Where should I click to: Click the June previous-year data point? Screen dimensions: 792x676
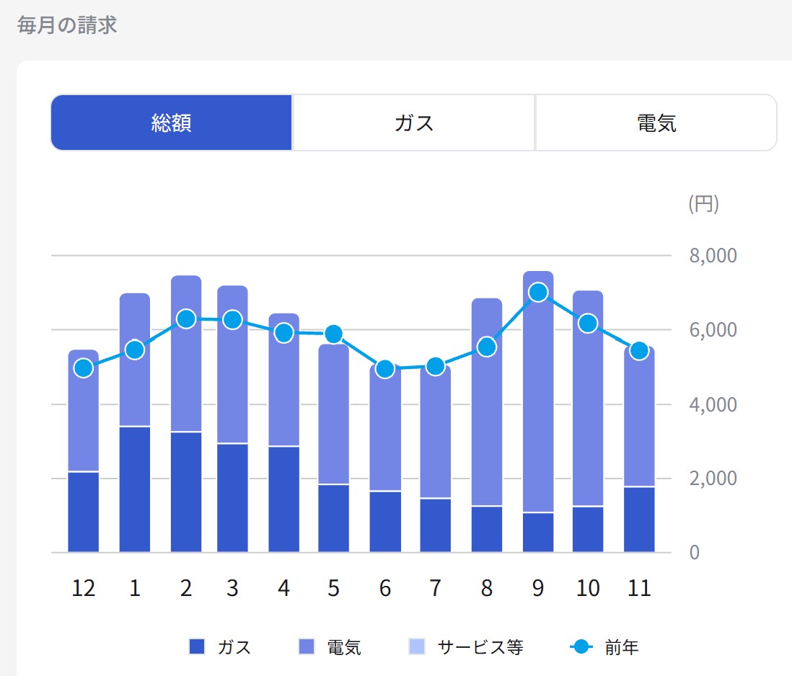click(x=385, y=370)
